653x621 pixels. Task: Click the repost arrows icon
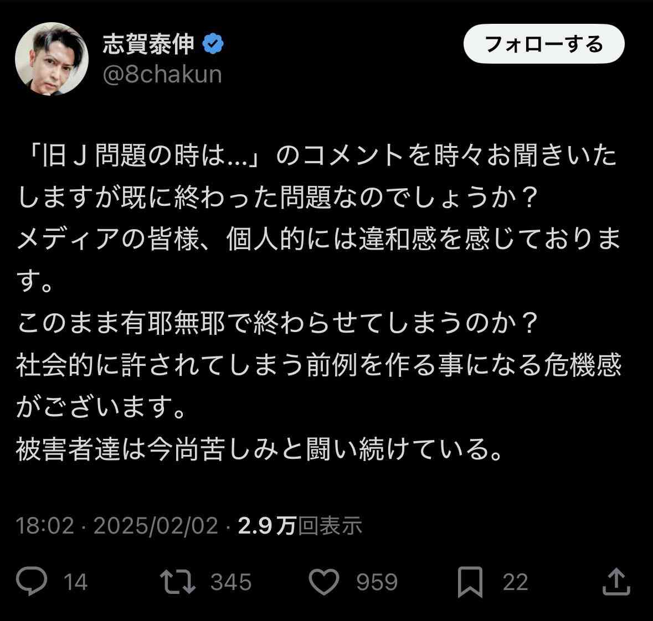click(178, 582)
